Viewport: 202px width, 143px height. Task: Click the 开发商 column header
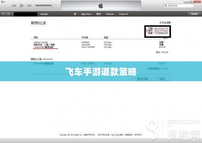tap(85, 37)
